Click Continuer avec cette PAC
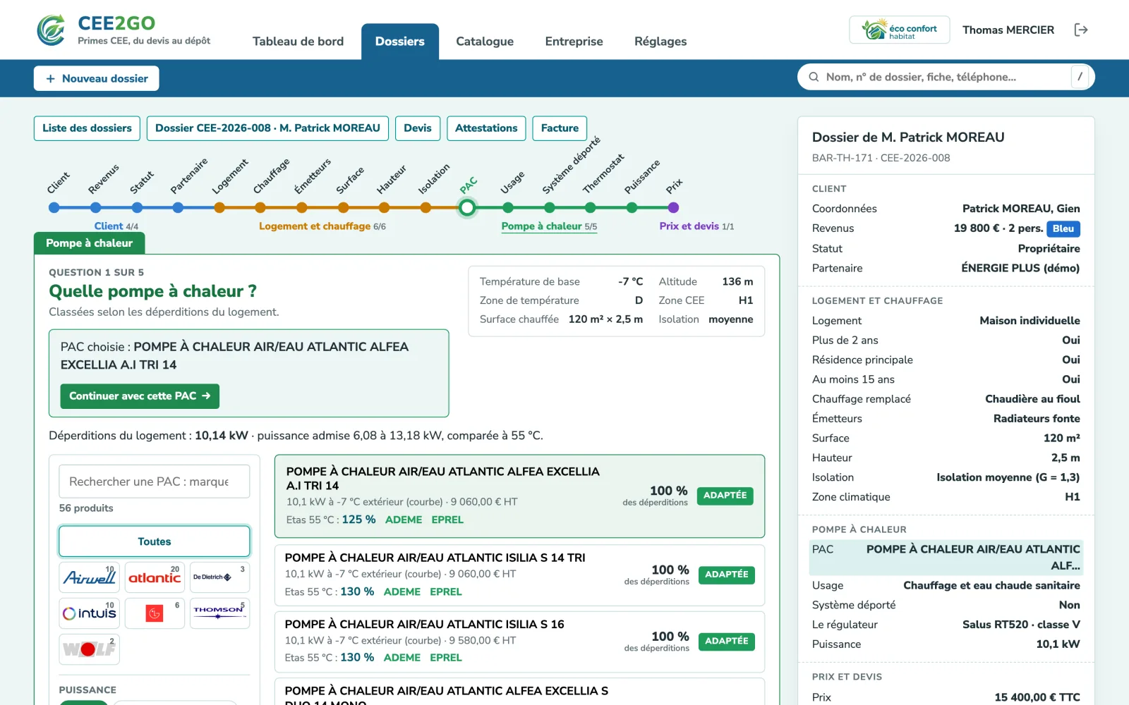The height and width of the screenshot is (705, 1129). click(x=140, y=396)
